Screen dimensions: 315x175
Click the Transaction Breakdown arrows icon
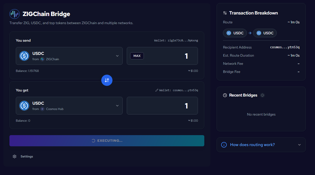point(225,13)
